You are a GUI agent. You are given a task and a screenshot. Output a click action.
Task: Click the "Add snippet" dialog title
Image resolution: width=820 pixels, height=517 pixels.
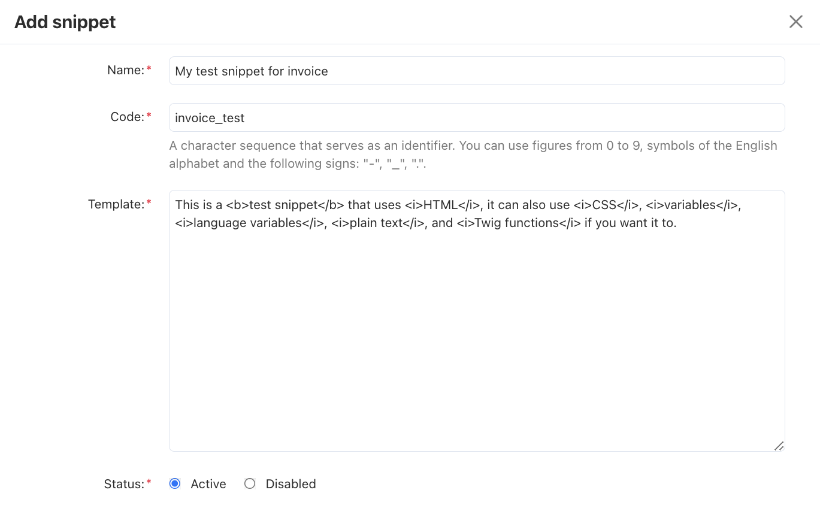[x=65, y=22]
